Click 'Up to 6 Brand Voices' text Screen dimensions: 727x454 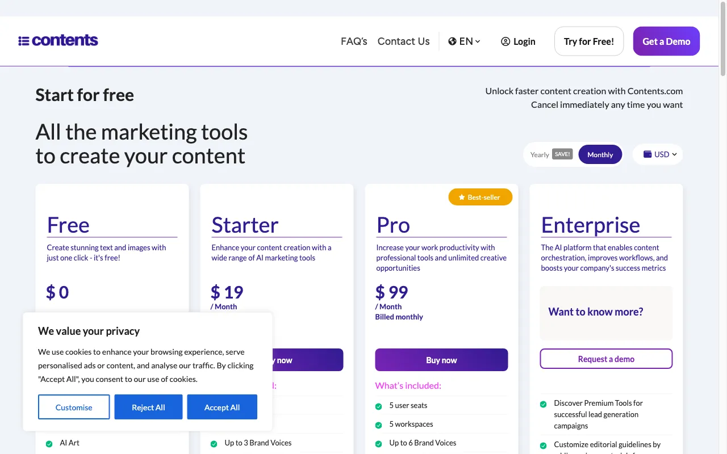pos(423,443)
